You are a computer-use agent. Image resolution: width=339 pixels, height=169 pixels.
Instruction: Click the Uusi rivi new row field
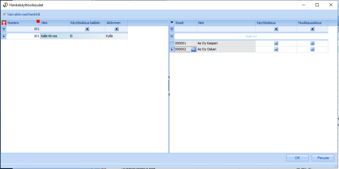tap(251, 36)
